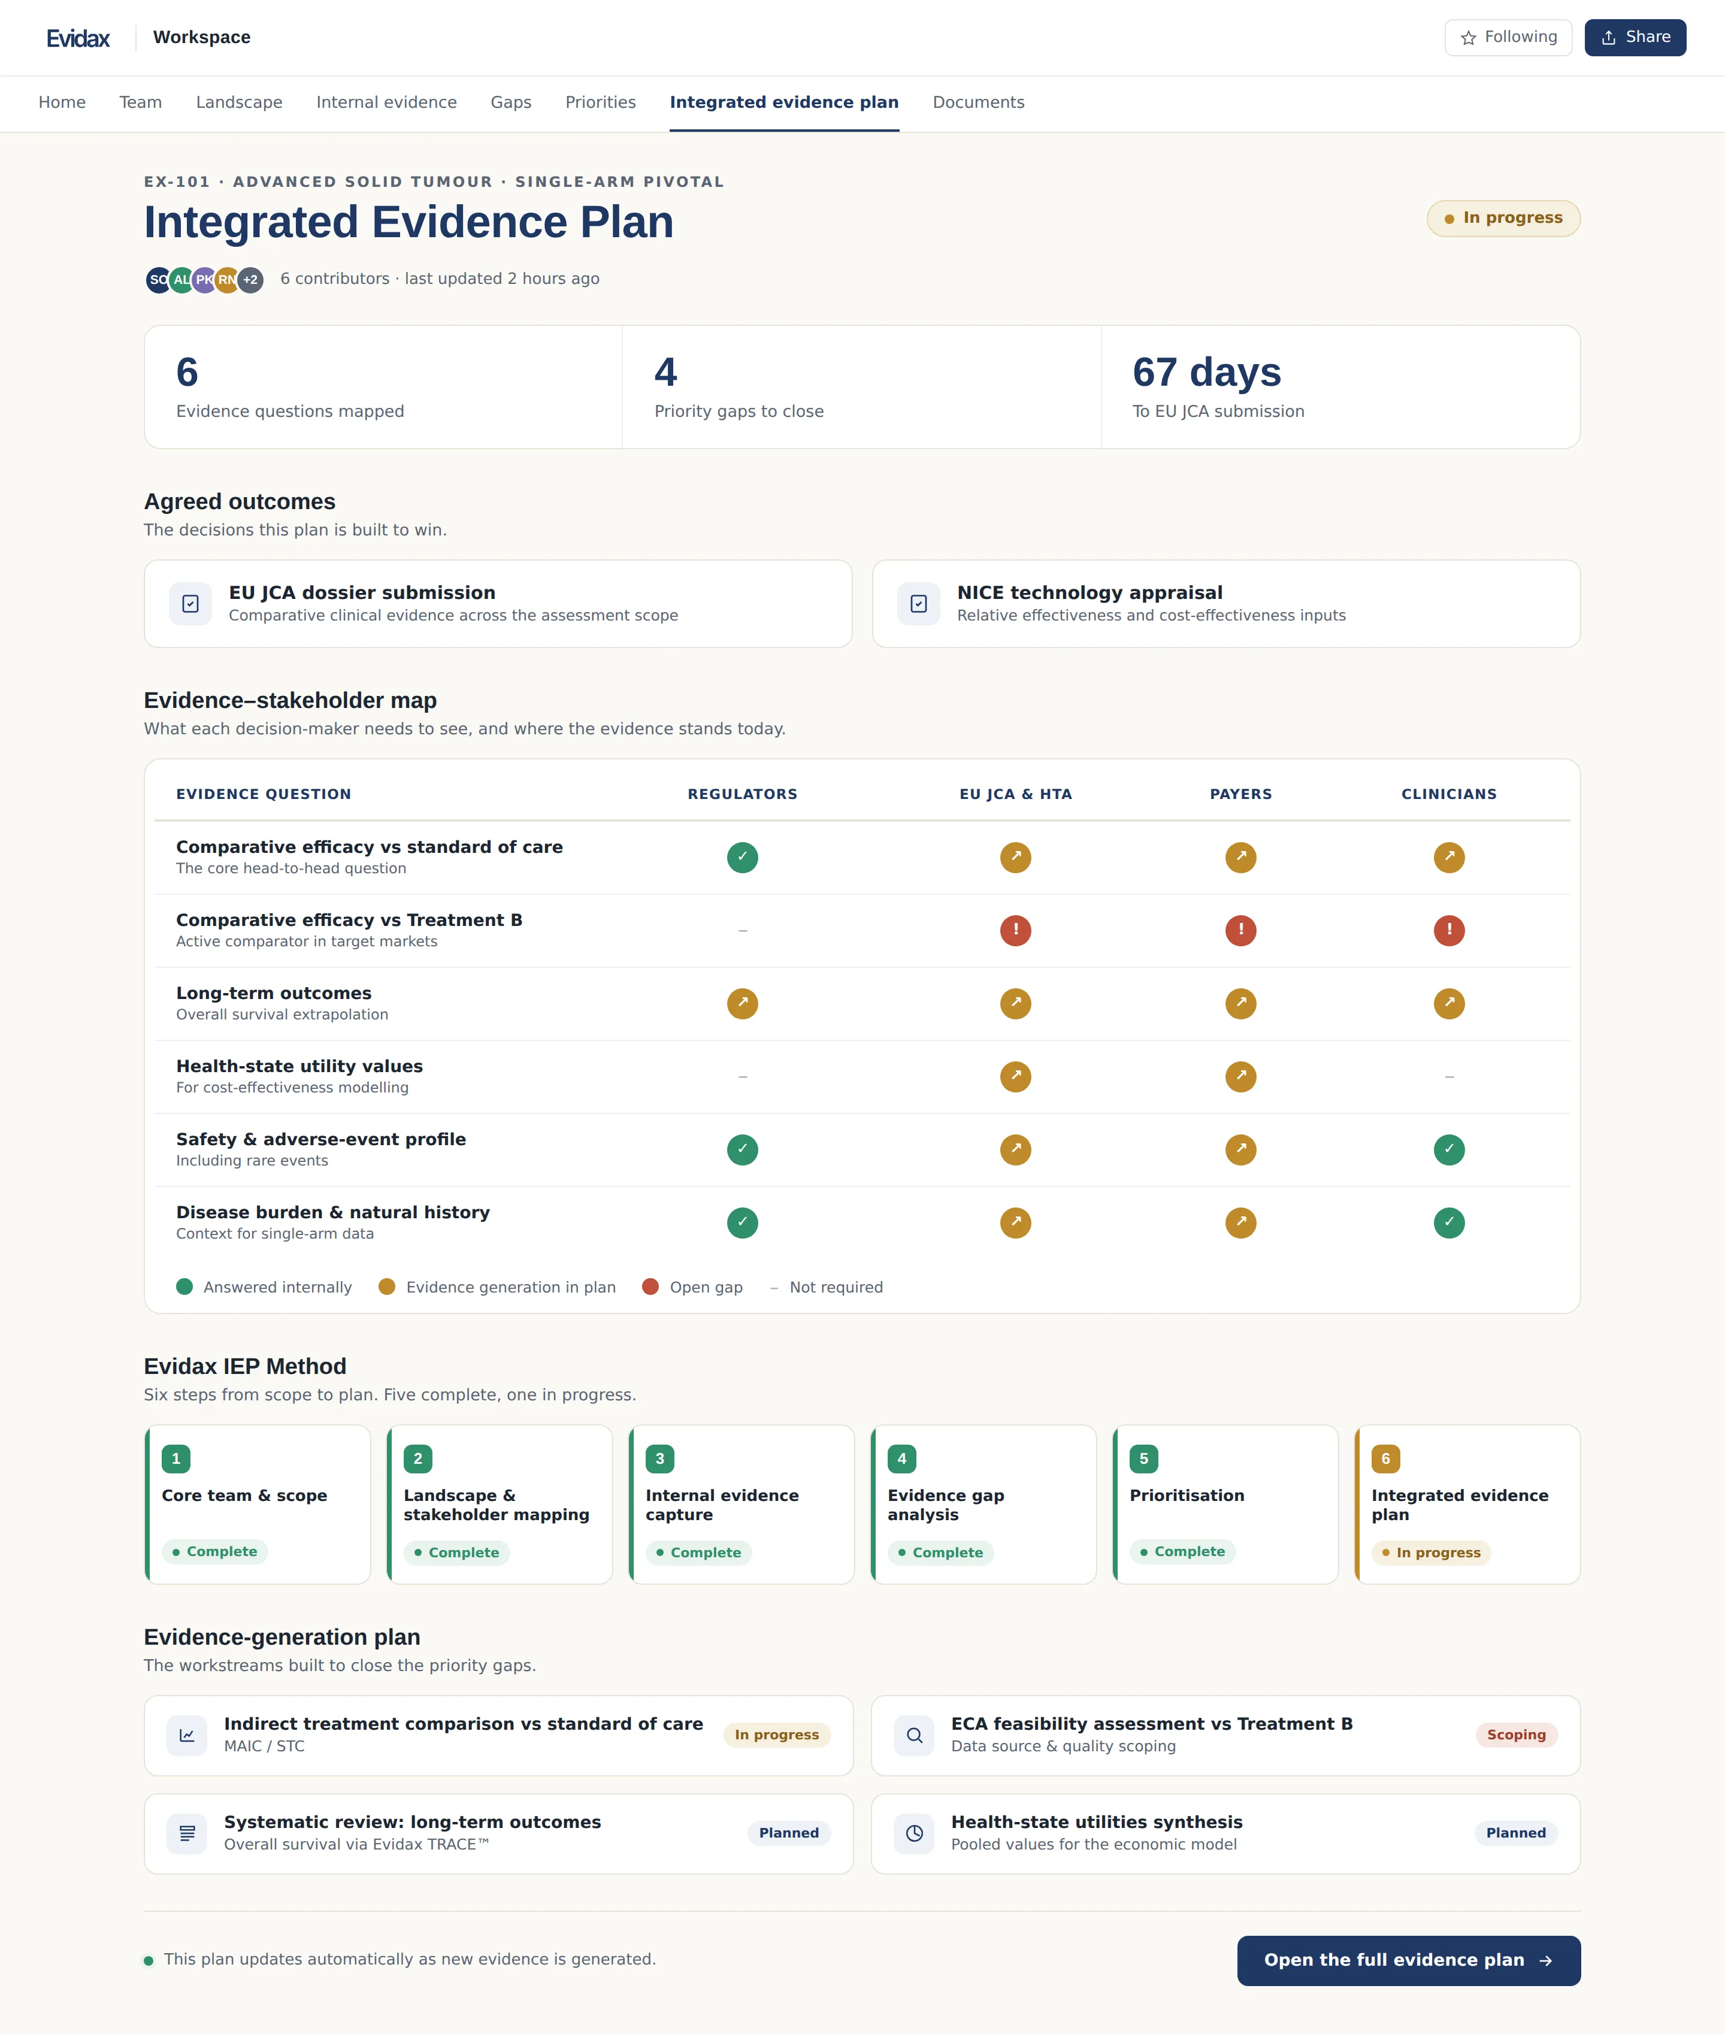
Task: Click the Share button
Action: click(1635, 38)
